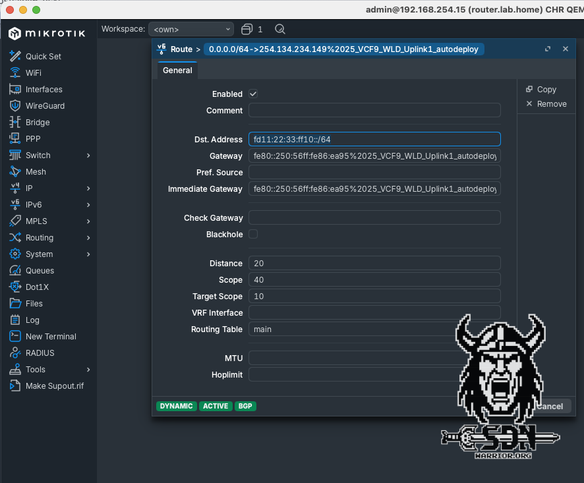Expand the IPv6 submenu
Image resolution: width=584 pixels, height=483 pixels.
(x=88, y=205)
